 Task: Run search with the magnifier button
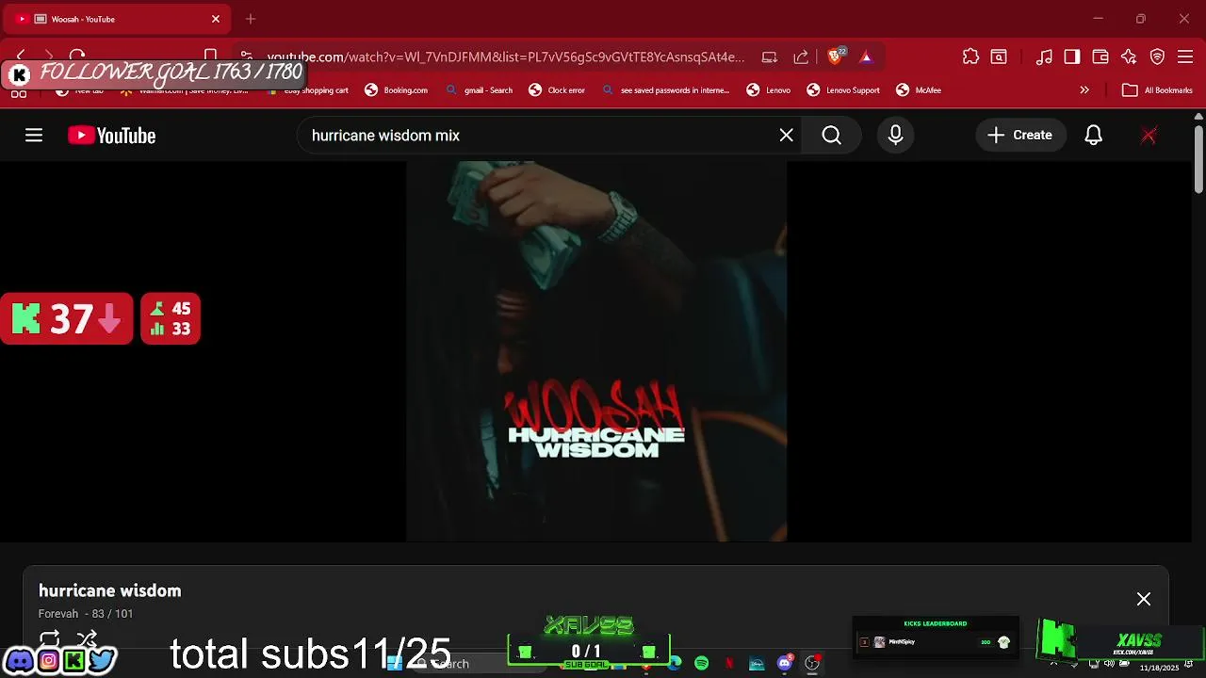pyautogui.click(x=831, y=136)
